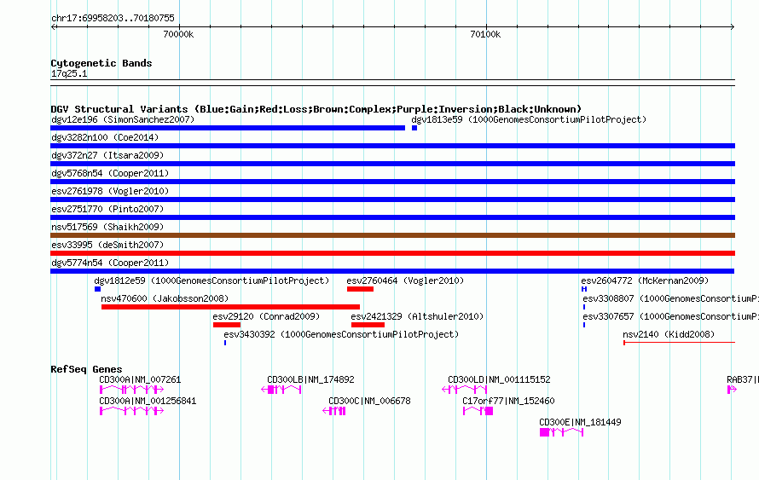Open the CD300C NM_006678 gene glyph
759x480 pixels.
click(334, 411)
